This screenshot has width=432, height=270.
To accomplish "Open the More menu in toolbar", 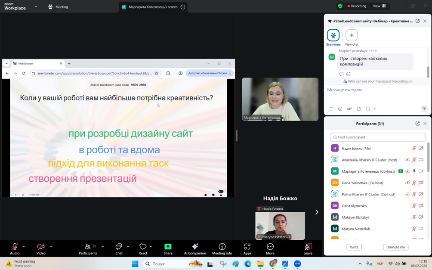I will [x=270, y=248].
